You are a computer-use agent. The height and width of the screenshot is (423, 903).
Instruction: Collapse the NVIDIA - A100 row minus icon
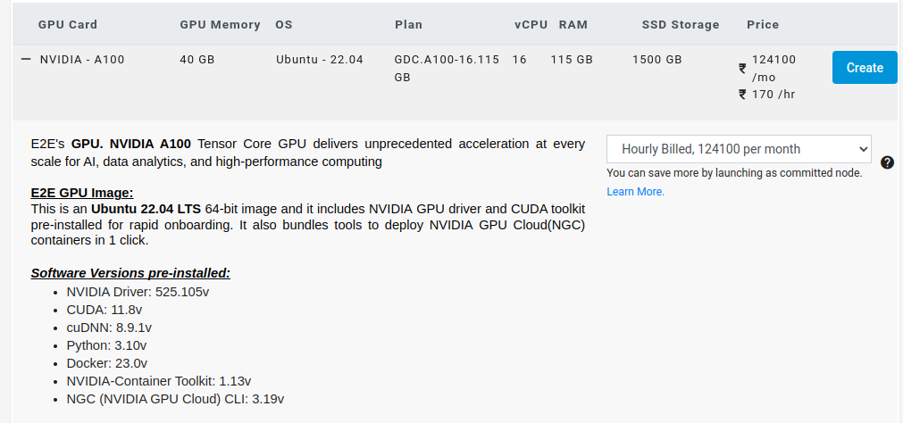25,59
